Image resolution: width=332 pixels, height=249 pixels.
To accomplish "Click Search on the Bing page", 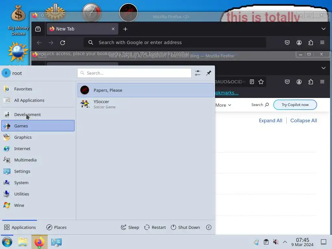I will (x=260, y=105).
